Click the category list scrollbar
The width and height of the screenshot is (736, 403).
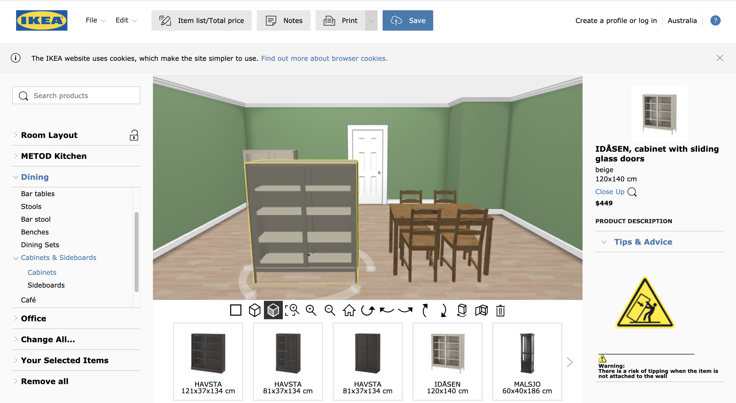pyautogui.click(x=136, y=252)
